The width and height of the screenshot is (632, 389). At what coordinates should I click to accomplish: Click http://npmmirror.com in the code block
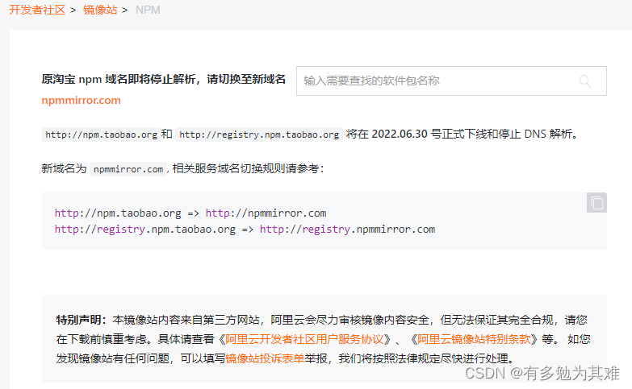(266, 213)
